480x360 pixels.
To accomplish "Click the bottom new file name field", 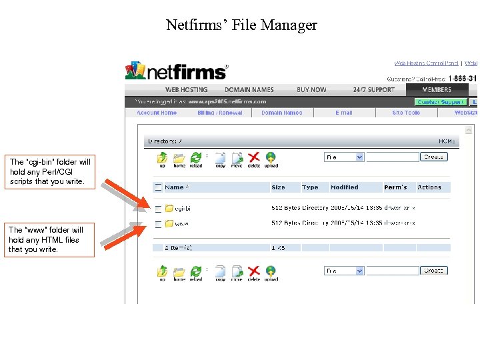I will pos(393,271).
